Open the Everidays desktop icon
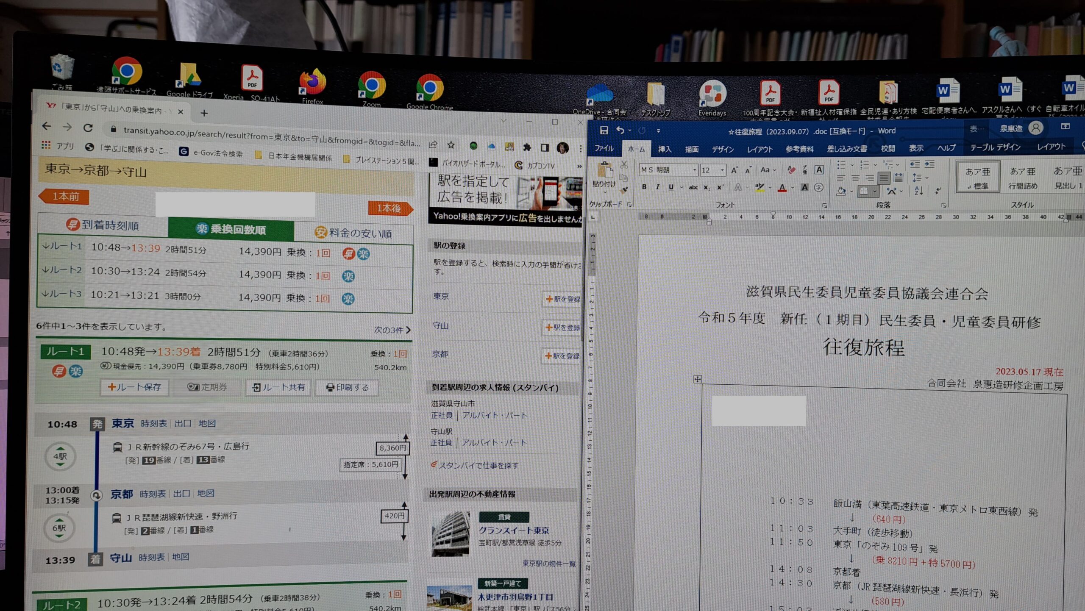The width and height of the screenshot is (1085, 611). pyautogui.click(x=712, y=97)
